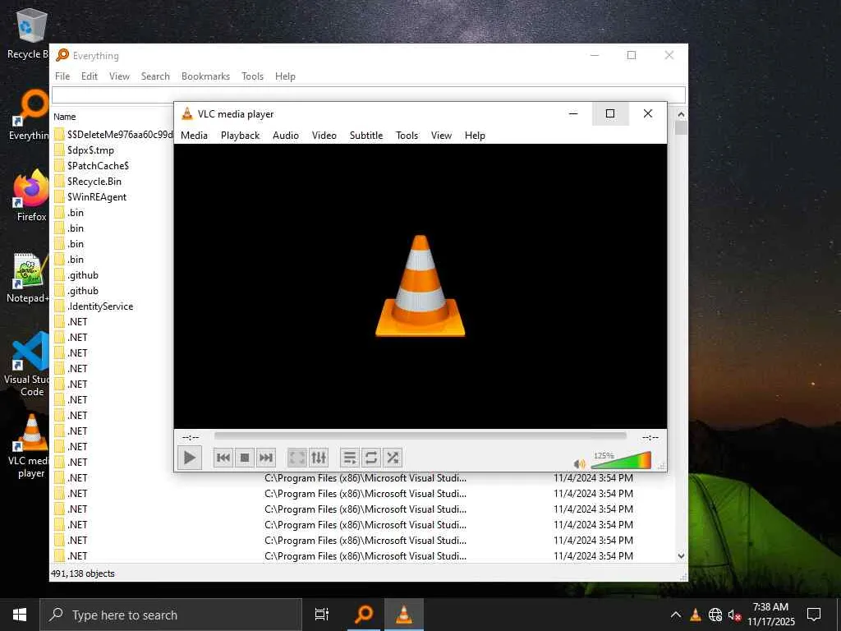Open notification center icon
The width and height of the screenshot is (841, 631).
coord(814,615)
